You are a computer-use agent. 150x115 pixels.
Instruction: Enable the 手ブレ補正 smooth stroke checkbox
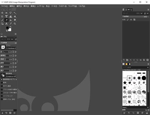point(2,86)
